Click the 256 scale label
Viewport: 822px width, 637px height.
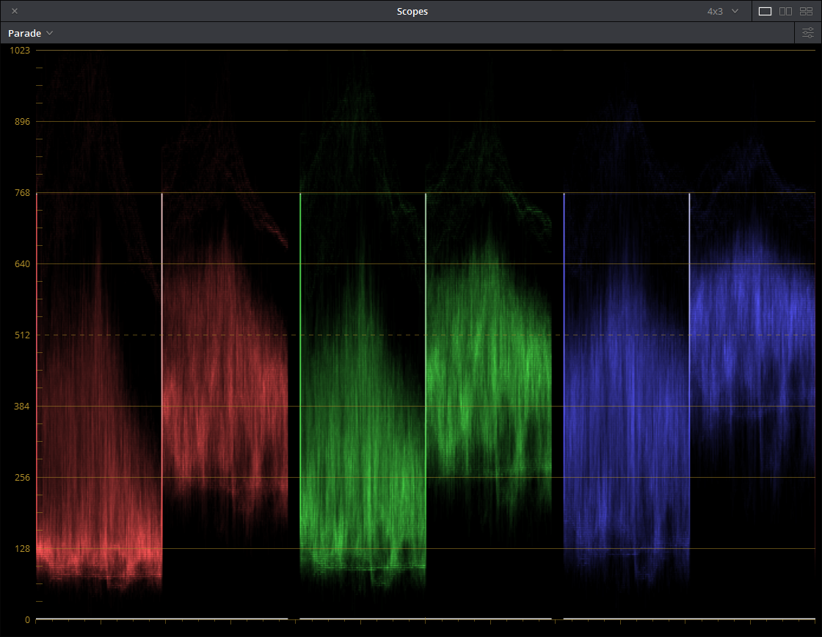(22, 478)
